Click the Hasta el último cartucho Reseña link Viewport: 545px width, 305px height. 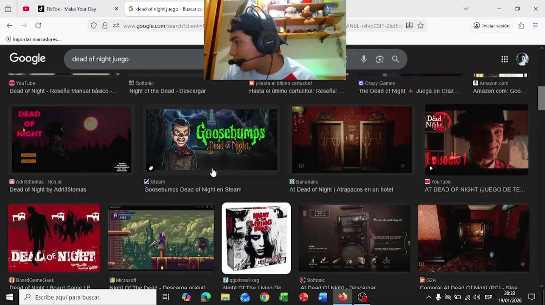pyautogui.click(x=296, y=91)
